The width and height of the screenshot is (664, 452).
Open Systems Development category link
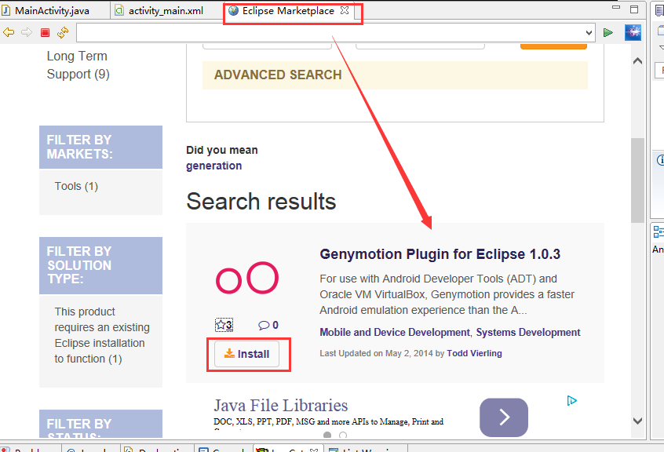(528, 332)
